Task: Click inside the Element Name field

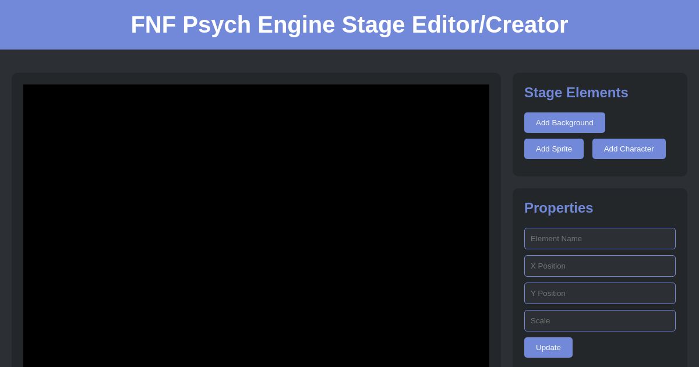Action: (599, 238)
